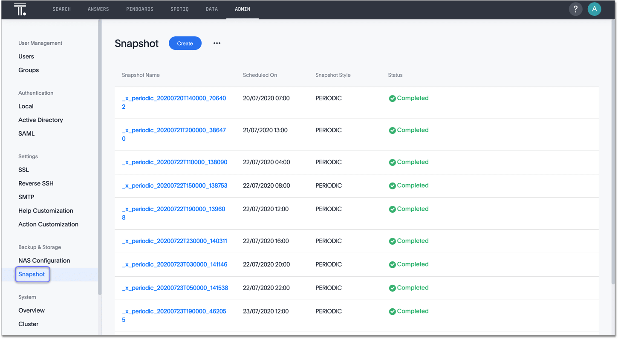
Task: Open NAS Configuration settings
Action: click(44, 260)
